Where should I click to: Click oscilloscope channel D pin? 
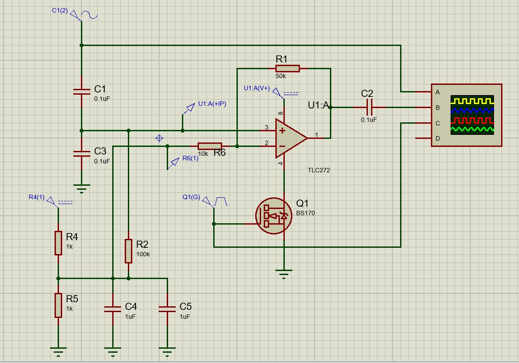coord(423,138)
